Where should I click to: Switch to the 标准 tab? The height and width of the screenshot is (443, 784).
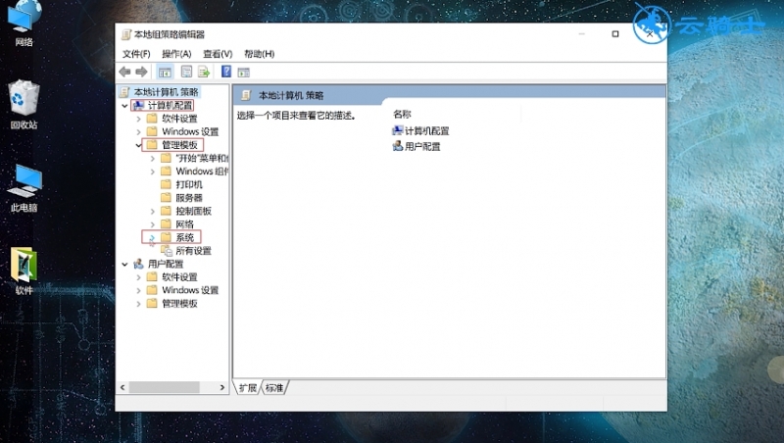(274, 388)
